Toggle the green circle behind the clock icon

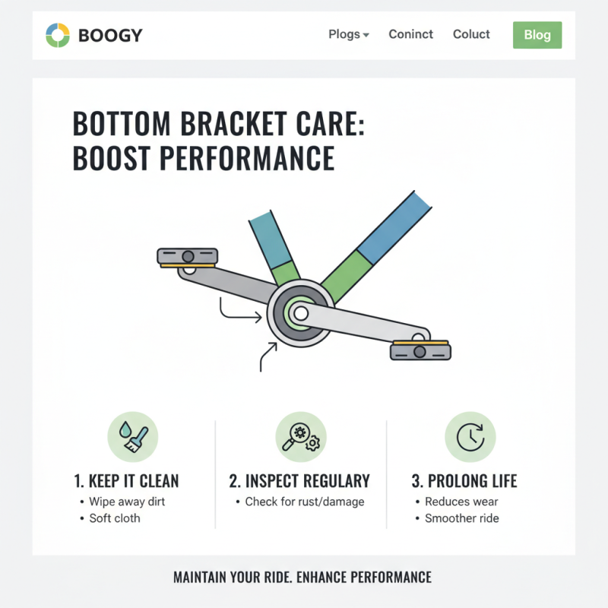tap(469, 437)
